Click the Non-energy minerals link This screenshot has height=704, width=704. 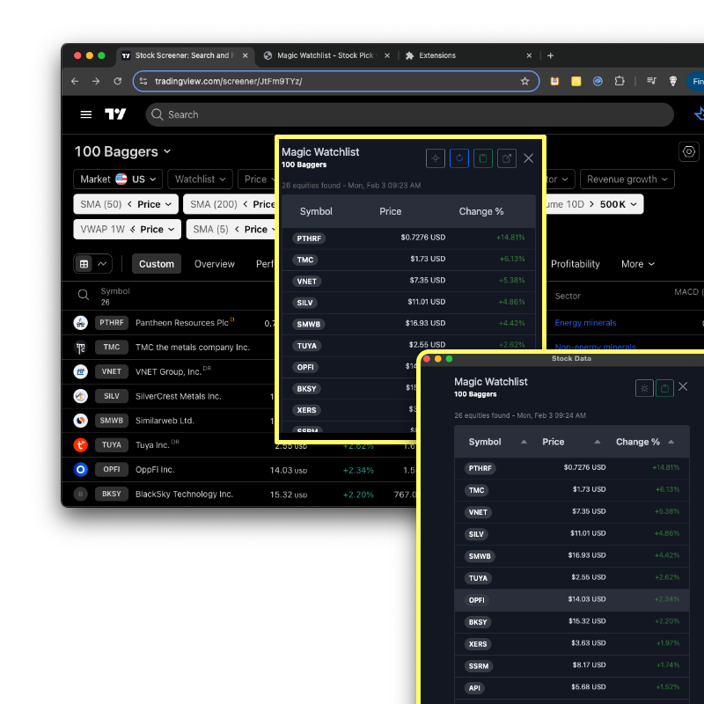click(598, 345)
